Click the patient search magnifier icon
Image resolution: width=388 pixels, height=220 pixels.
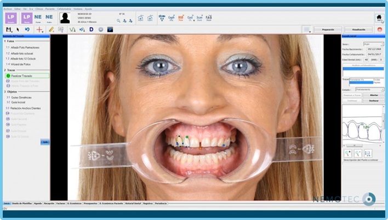point(118,21)
